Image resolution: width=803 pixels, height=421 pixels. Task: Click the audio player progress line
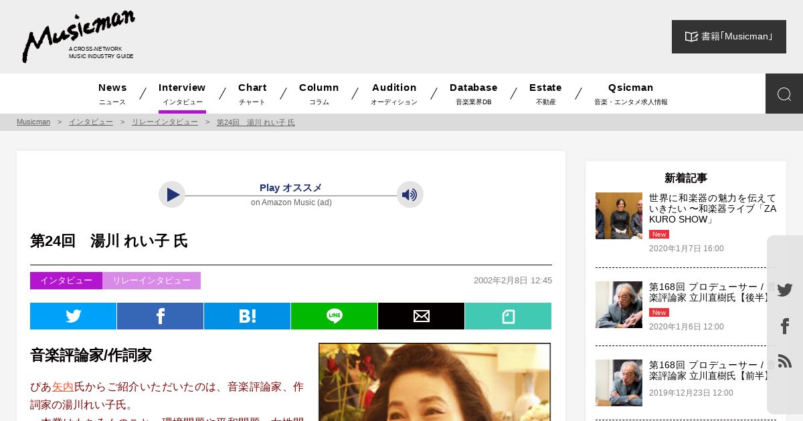pos(291,196)
